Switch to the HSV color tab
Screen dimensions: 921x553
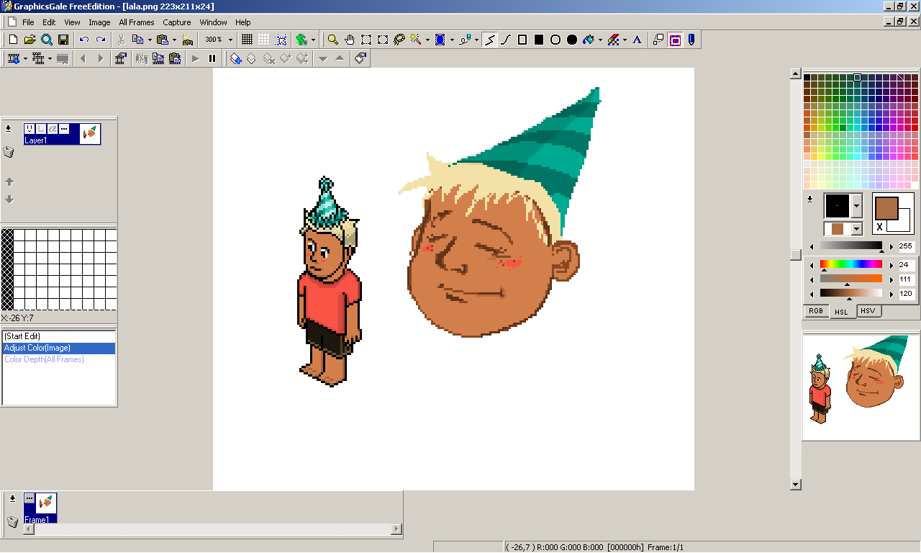[868, 311]
